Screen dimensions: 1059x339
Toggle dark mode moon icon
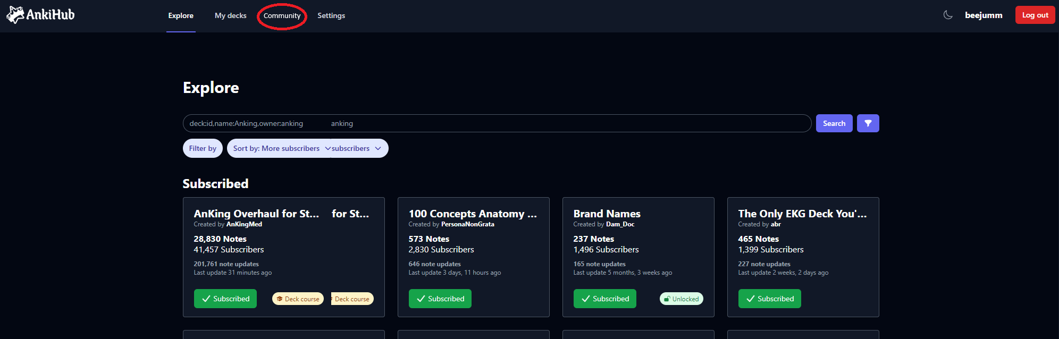tap(948, 15)
